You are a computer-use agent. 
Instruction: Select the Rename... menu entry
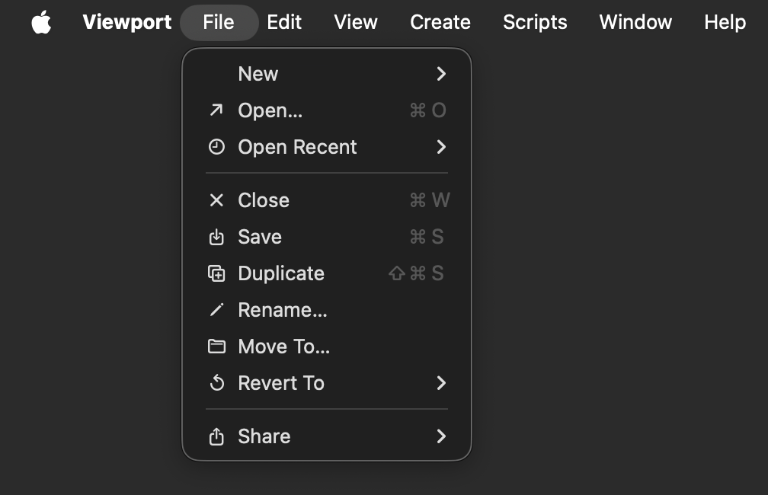coord(327,310)
